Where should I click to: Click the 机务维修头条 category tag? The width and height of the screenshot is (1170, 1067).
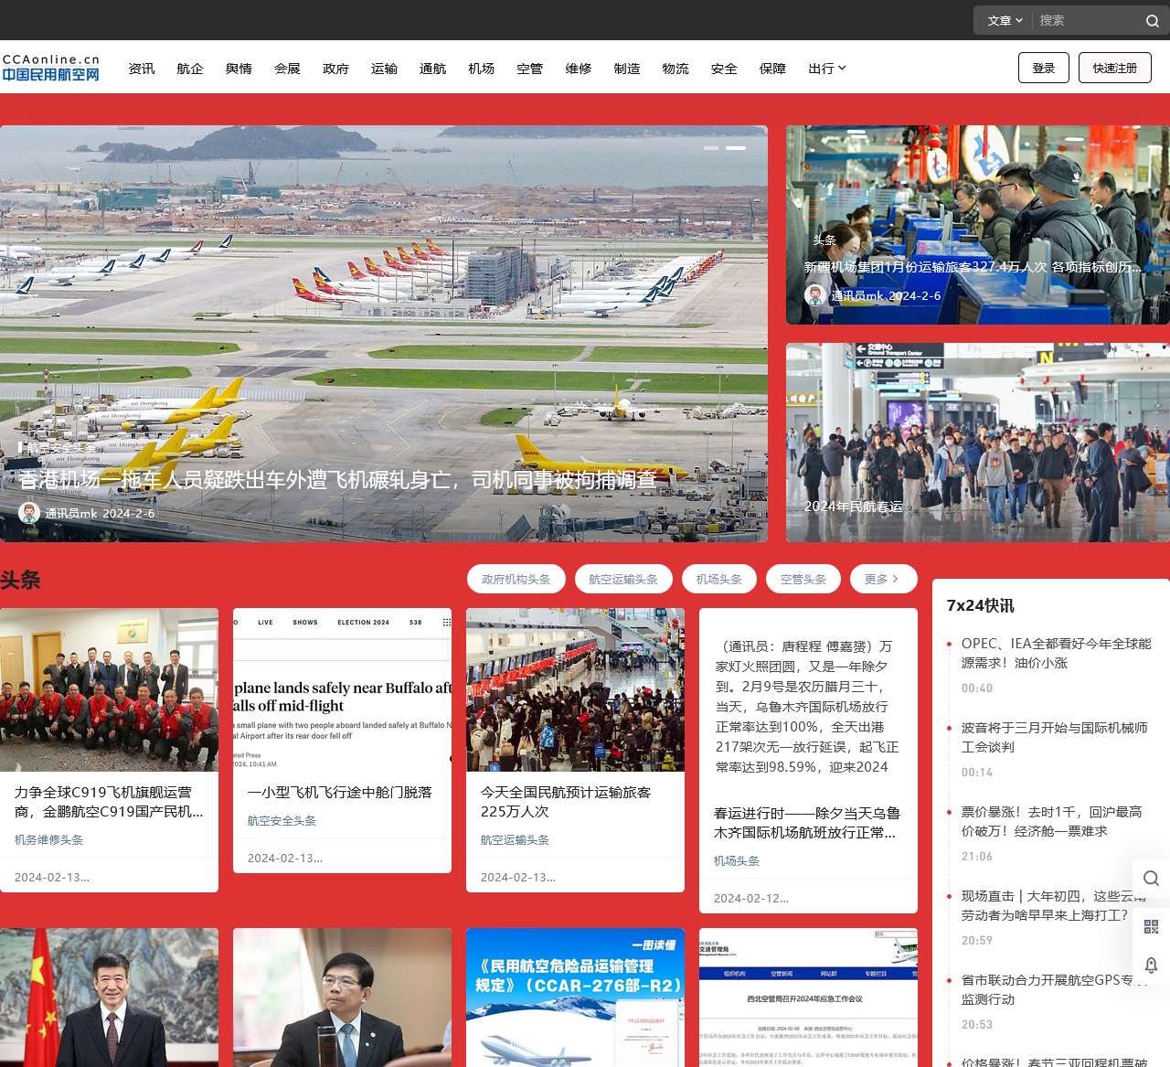tap(48, 839)
